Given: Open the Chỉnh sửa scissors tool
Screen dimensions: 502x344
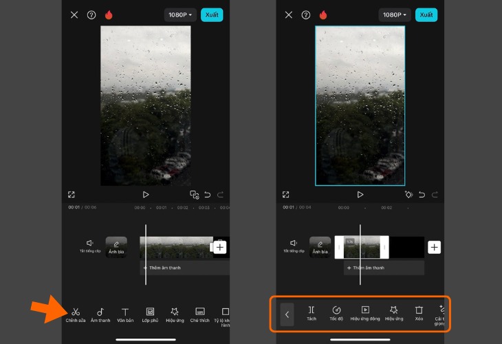Looking at the screenshot, I should [x=76, y=313].
